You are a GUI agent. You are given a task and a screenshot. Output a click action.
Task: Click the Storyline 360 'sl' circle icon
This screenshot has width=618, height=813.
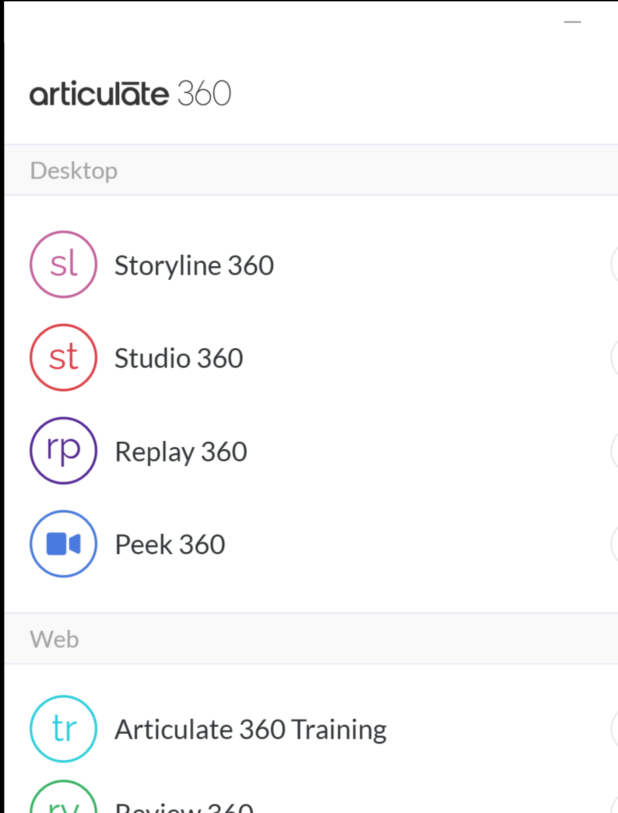click(64, 265)
